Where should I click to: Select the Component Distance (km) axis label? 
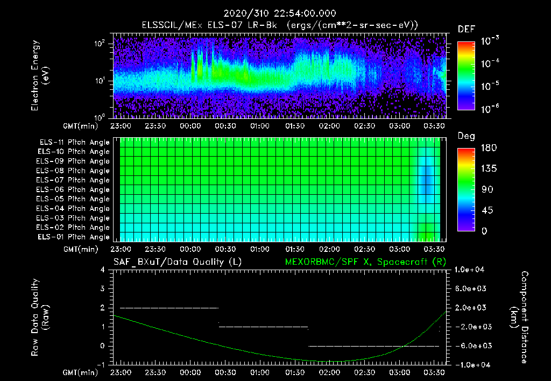519,317
